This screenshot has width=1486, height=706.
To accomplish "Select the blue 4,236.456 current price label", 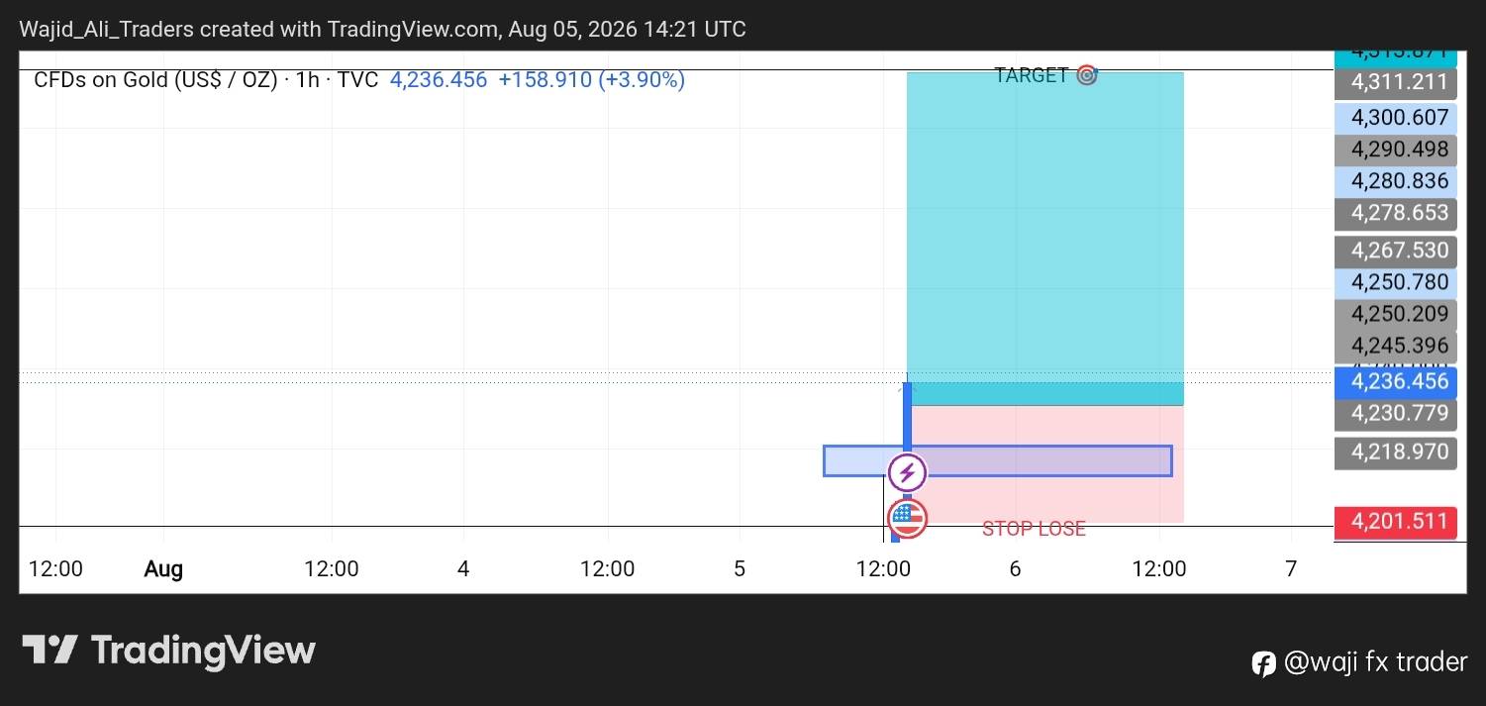I will click(x=1396, y=382).
